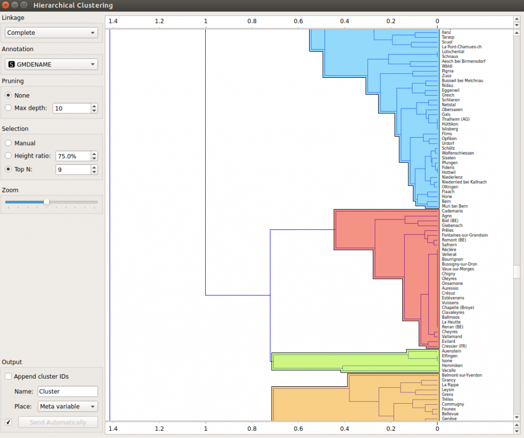Select the Max depth pruning option
The width and height of the screenshot is (524, 438).
coord(9,108)
